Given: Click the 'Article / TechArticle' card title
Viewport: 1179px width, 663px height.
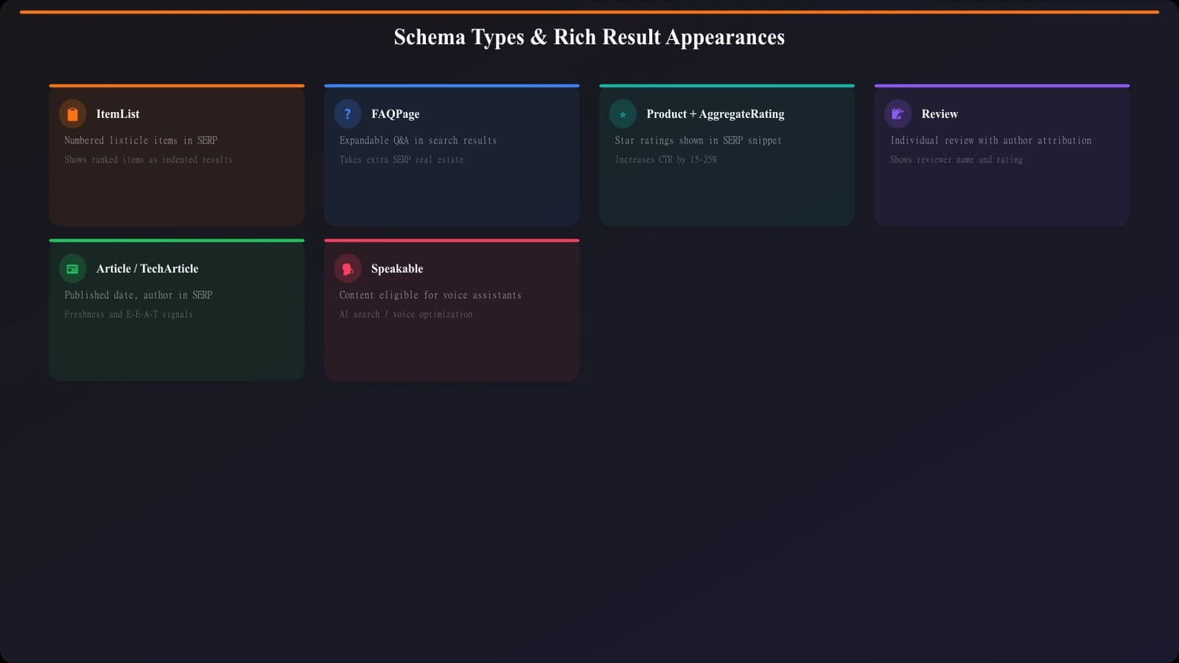Looking at the screenshot, I should (147, 268).
